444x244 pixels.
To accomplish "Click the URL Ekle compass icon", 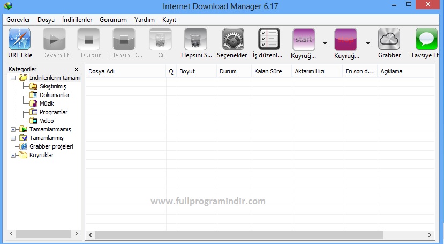I will (x=19, y=39).
